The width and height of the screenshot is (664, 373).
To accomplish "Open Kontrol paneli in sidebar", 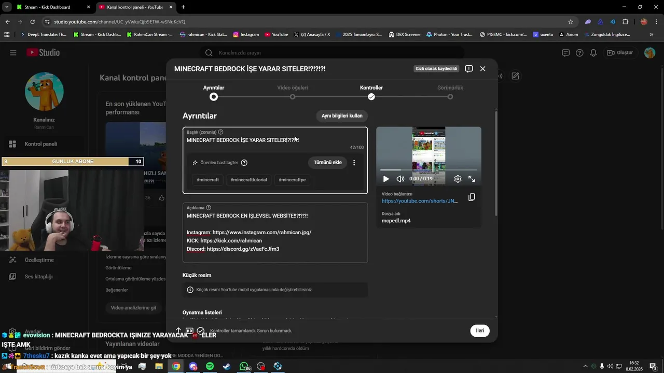I will [x=41, y=144].
